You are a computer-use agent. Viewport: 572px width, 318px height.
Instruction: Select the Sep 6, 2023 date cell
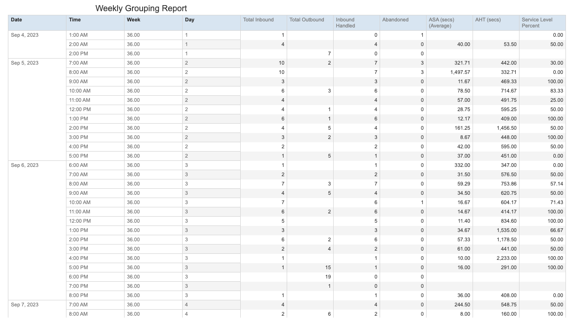point(25,166)
